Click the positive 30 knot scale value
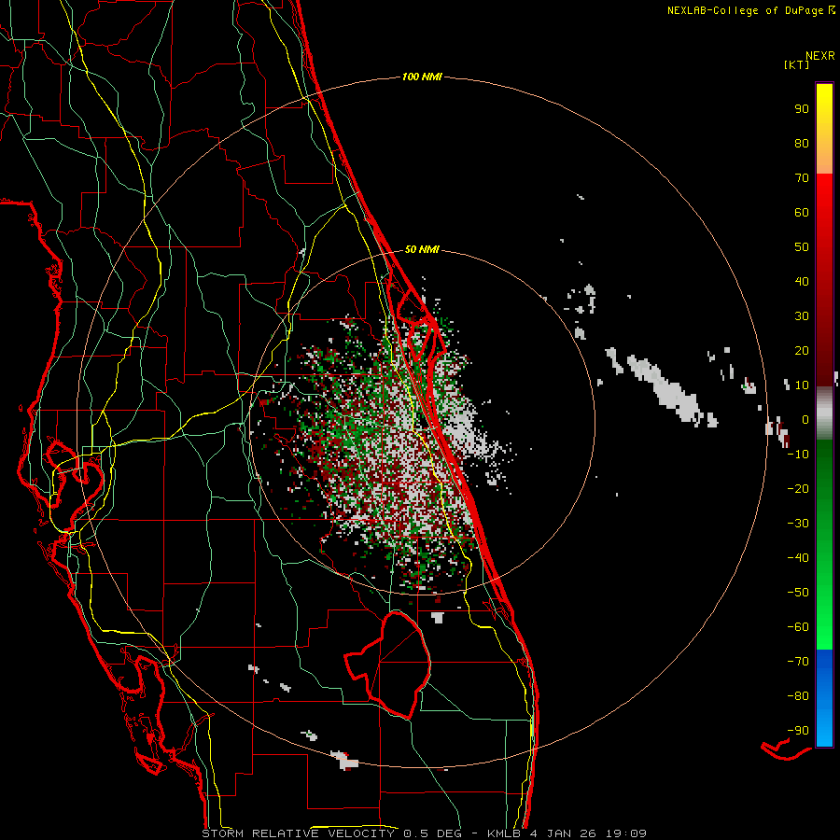Viewport: 840px width, 840px height. (x=802, y=316)
